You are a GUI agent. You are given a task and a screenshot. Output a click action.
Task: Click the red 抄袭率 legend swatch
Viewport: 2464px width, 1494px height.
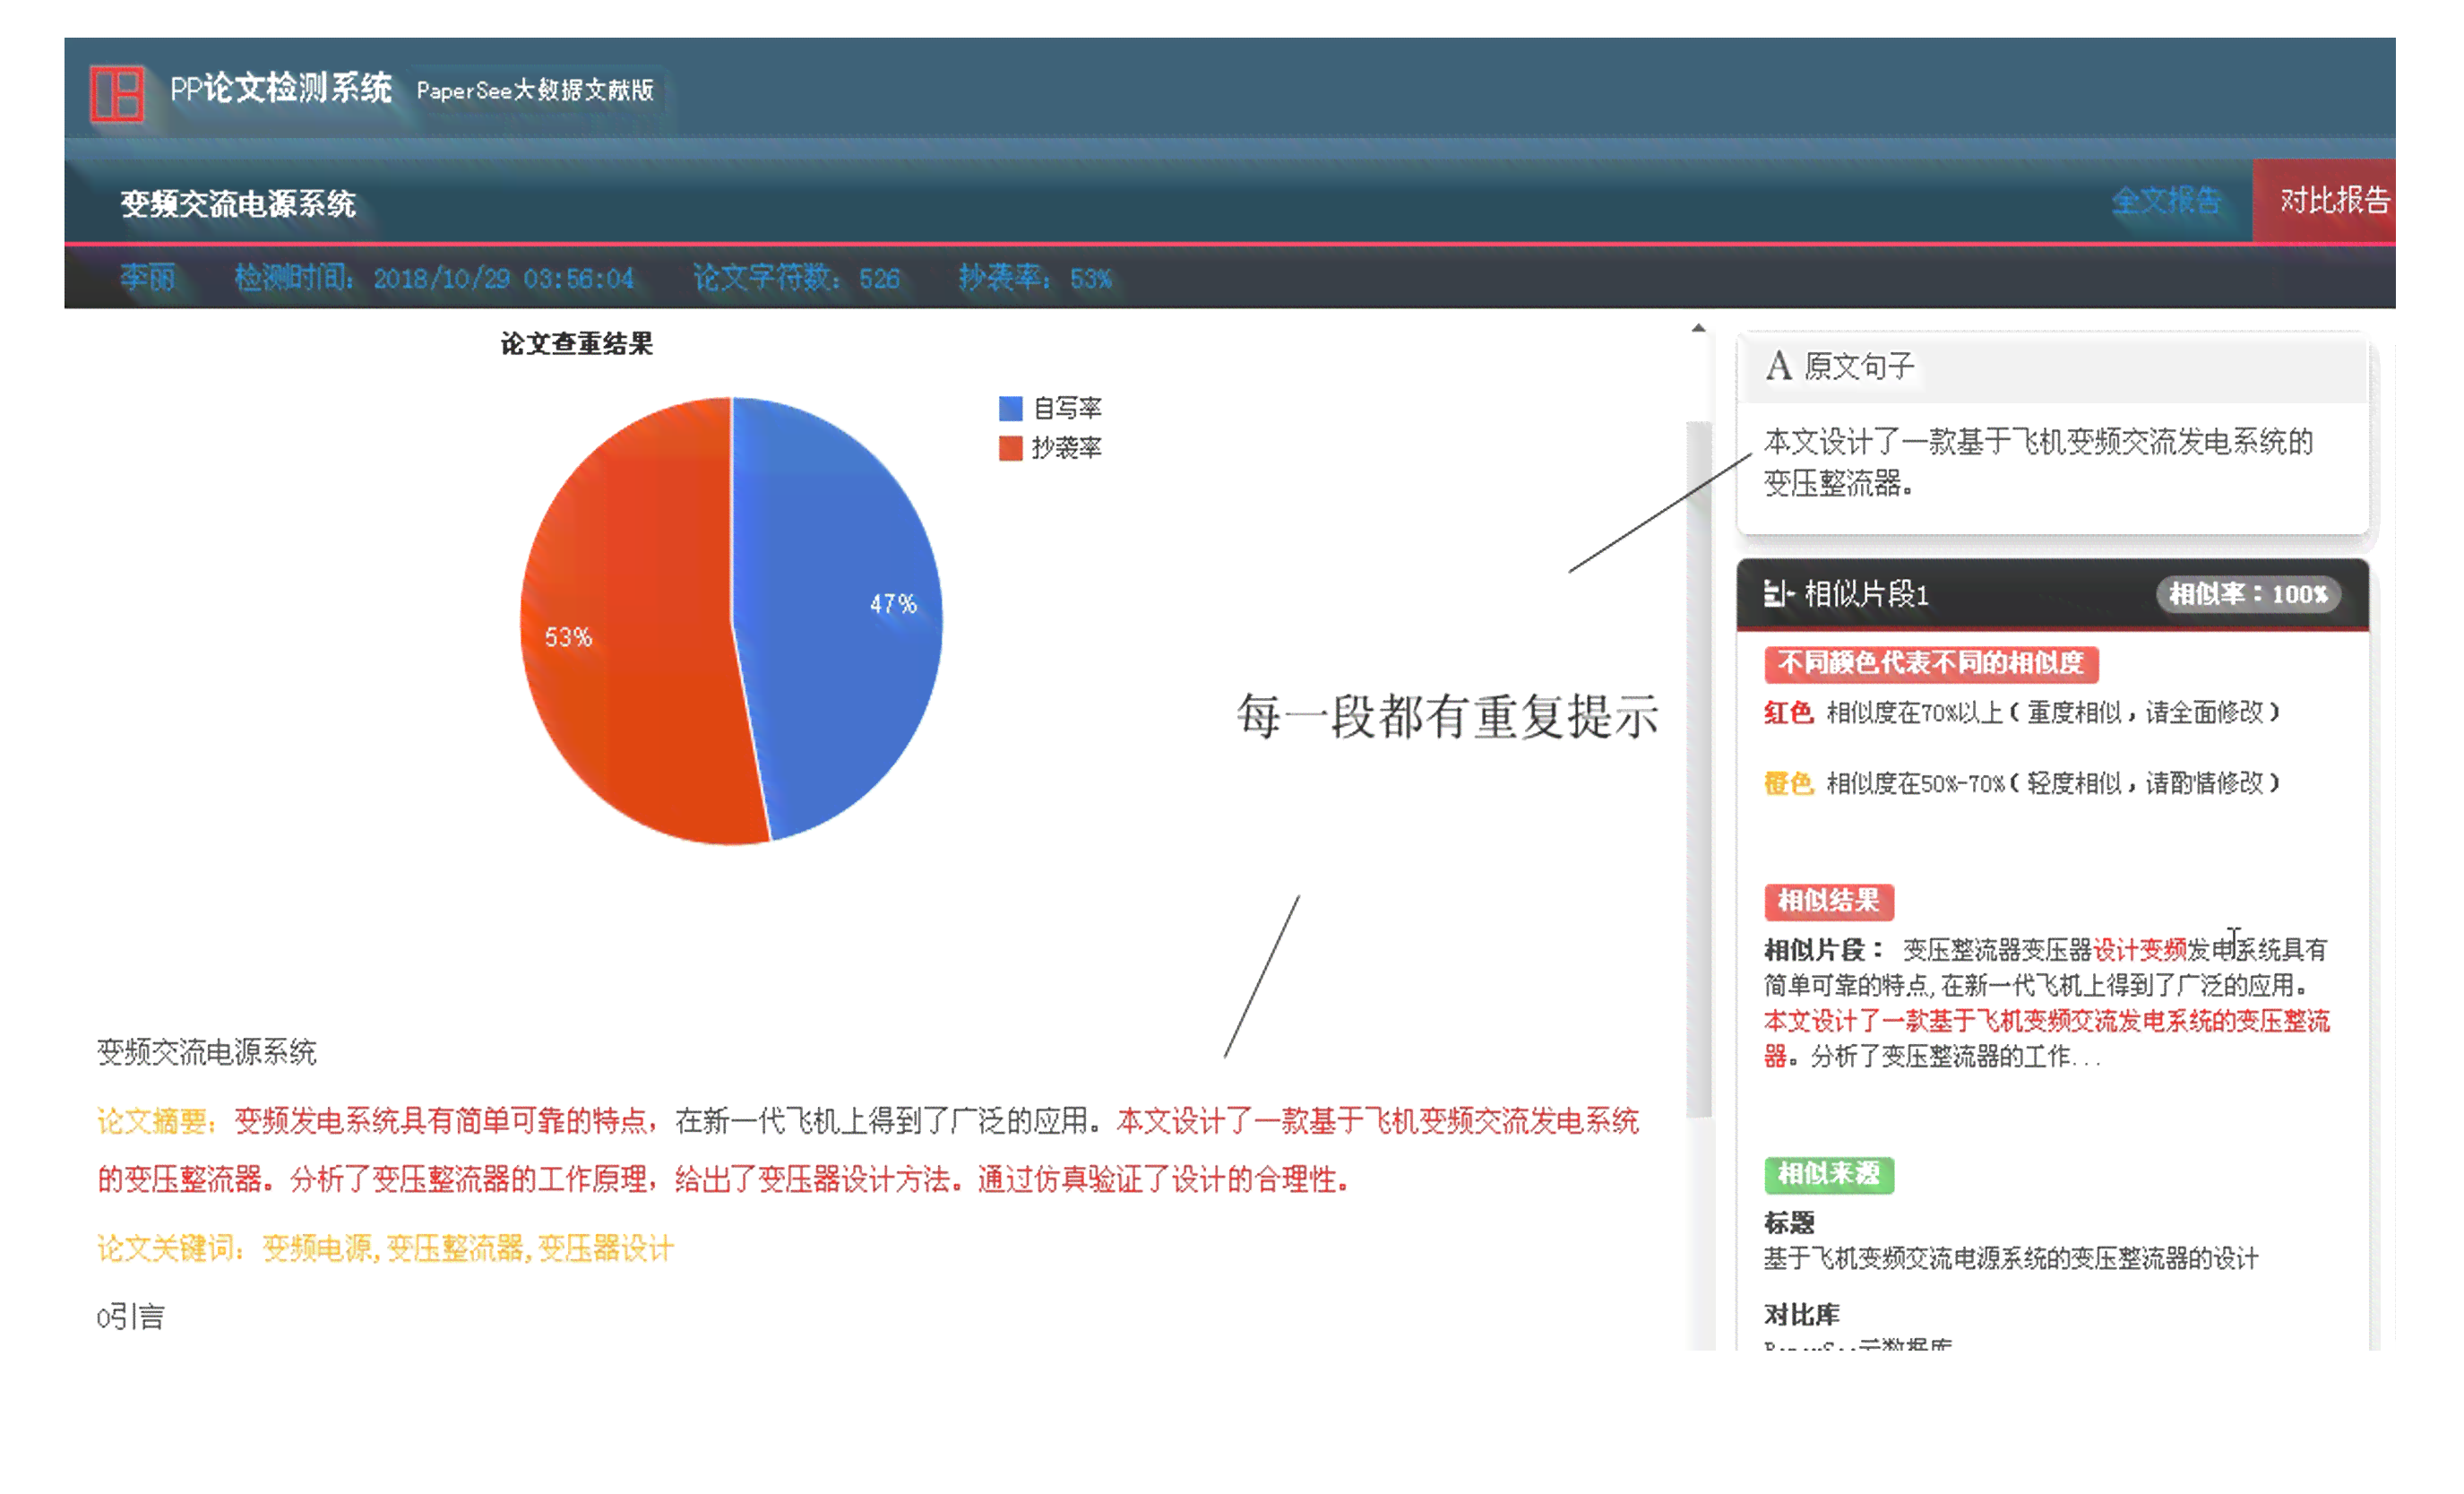click(1010, 448)
